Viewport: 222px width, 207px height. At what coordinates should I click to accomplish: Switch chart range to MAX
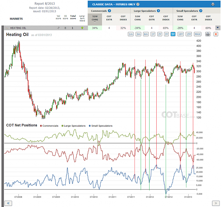[197, 34]
